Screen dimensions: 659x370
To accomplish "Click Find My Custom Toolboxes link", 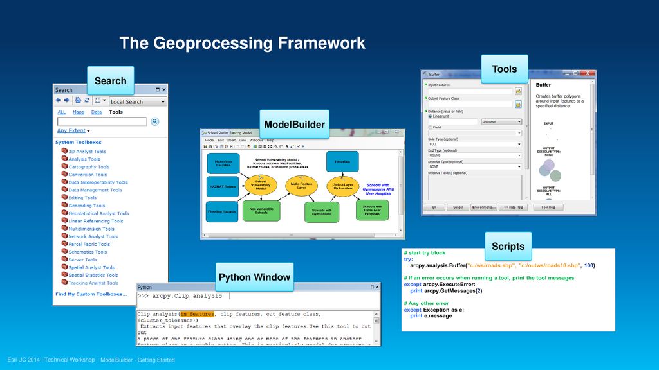I will tap(91, 294).
